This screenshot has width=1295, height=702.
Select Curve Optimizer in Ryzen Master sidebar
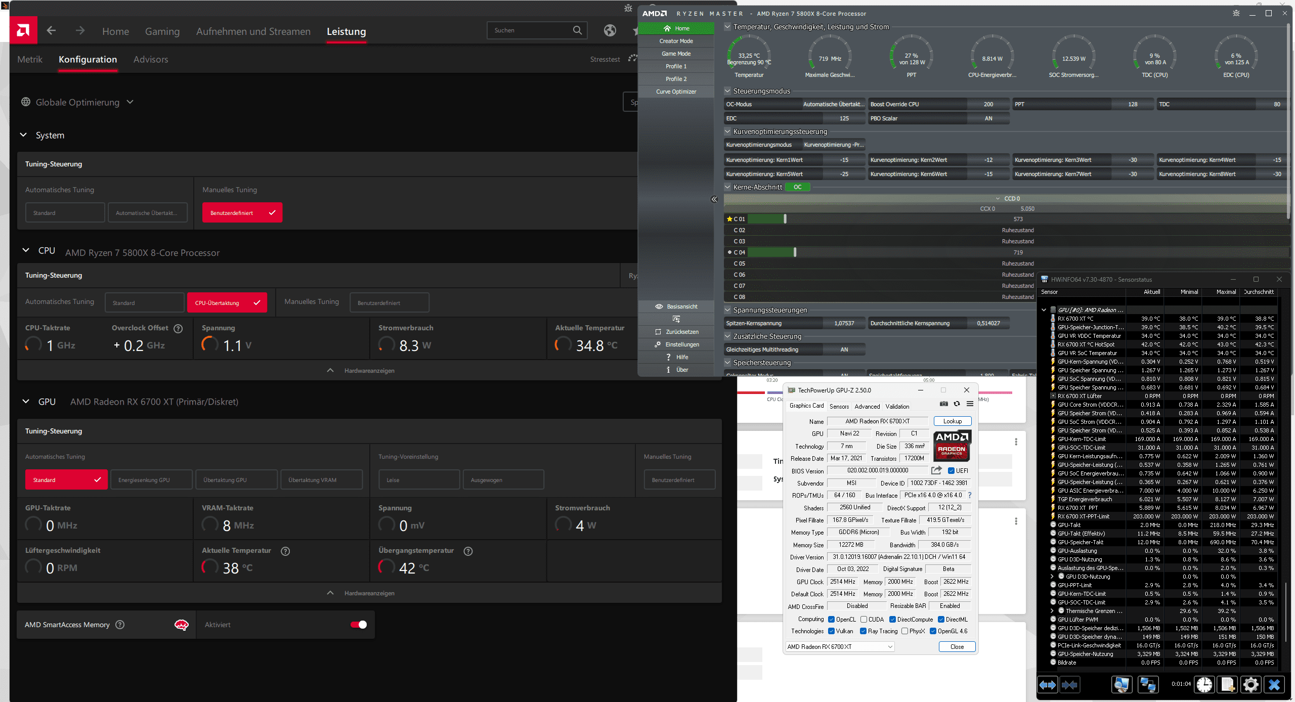[676, 92]
